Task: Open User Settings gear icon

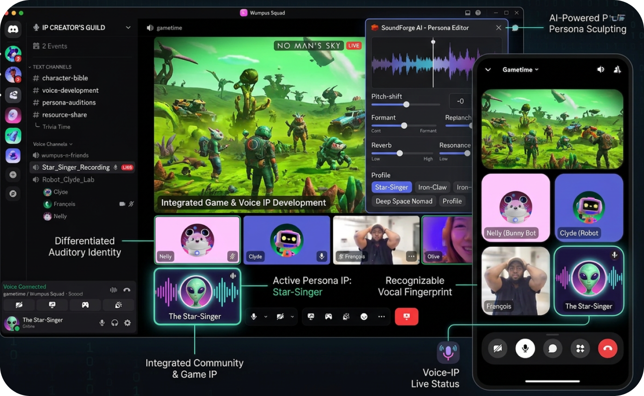Action: pos(127,323)
